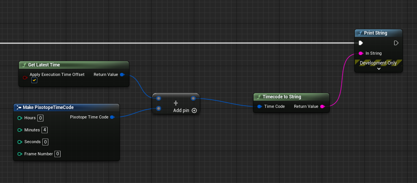Image resolution: width=417 pixels, height=183 pixels.
Task: Click Timecode to String Return Value pin
Action: [322, 106]
